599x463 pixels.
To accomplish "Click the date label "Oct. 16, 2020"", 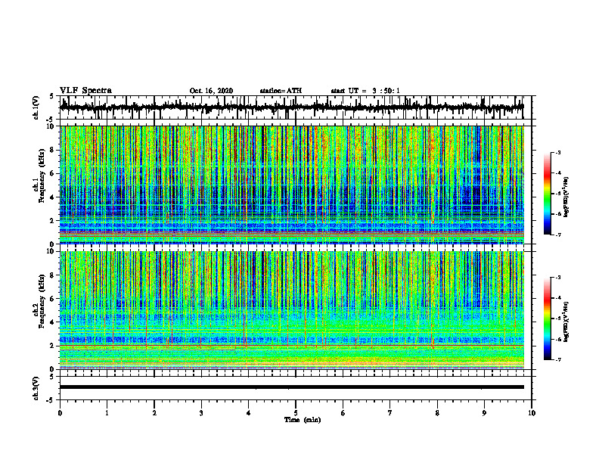I will (x=211, y=91).
